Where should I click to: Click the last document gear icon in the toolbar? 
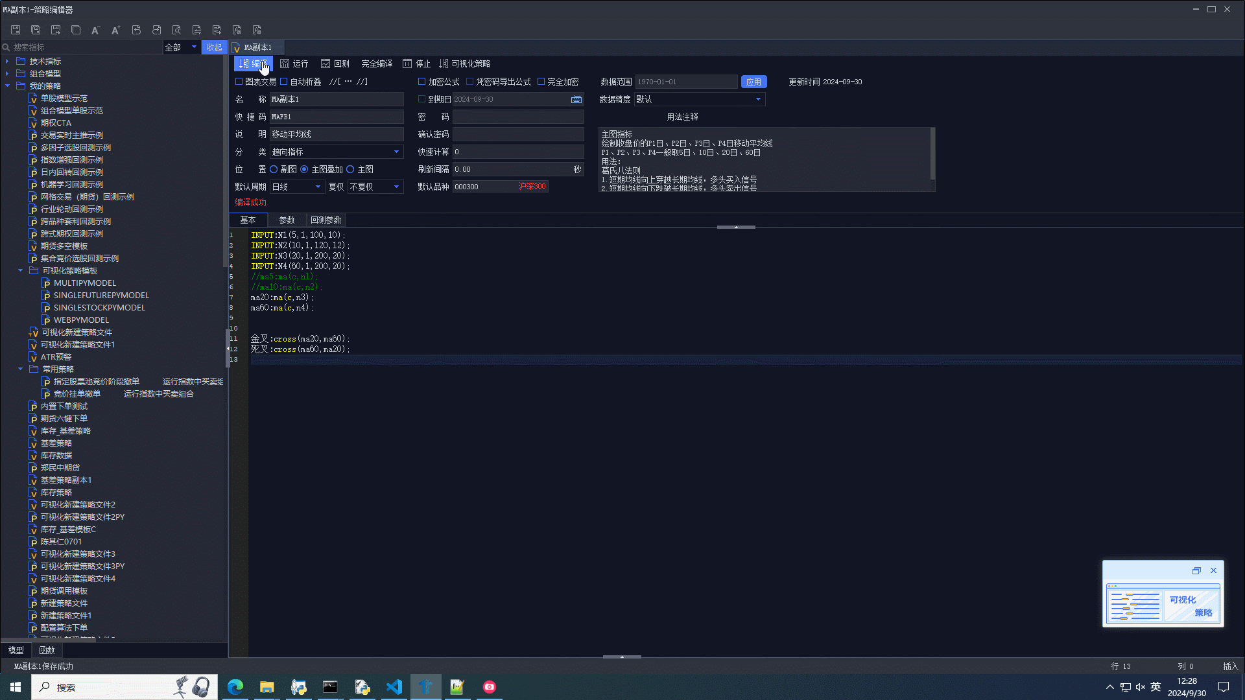257,30
